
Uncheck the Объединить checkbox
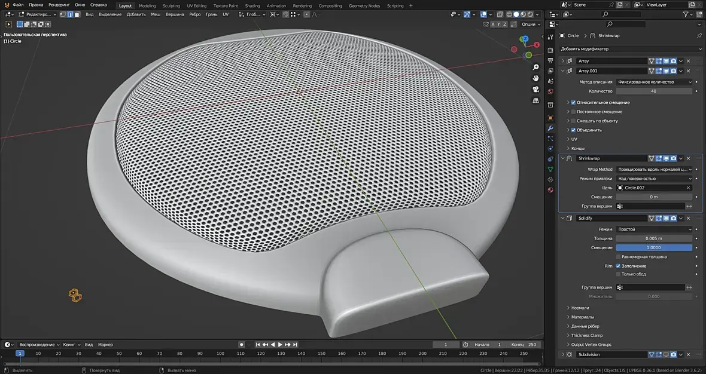pos(573,130)
